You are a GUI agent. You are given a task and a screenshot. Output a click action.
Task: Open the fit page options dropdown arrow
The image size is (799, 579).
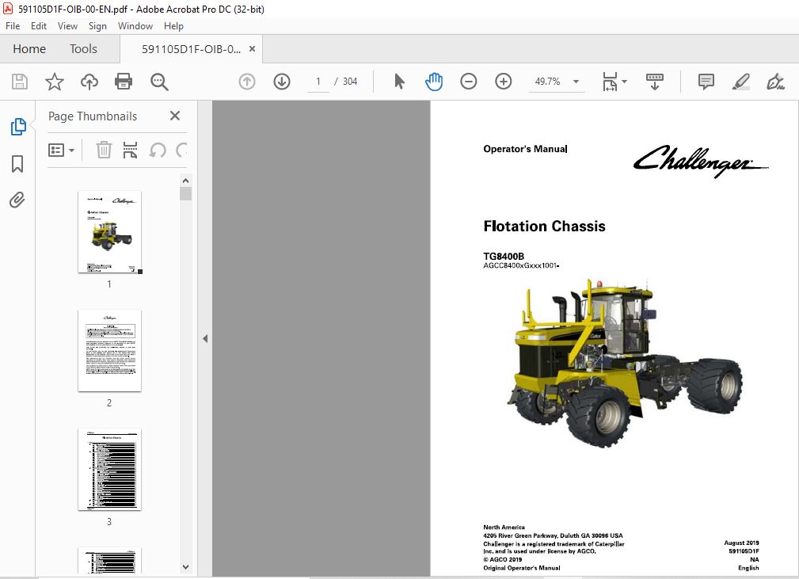click(624, 82)
